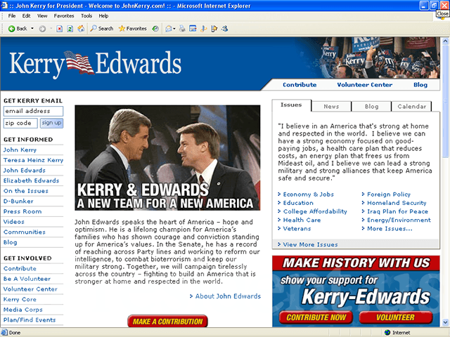Open the Health Care issue
The image size is (450, 337).
(x=302, y=220)
